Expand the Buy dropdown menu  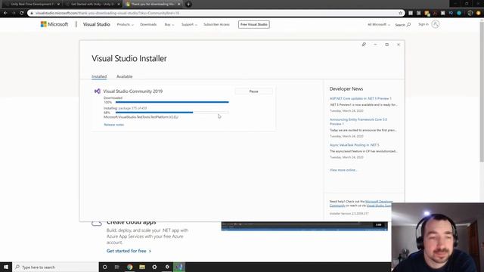(x=169, y=24)
